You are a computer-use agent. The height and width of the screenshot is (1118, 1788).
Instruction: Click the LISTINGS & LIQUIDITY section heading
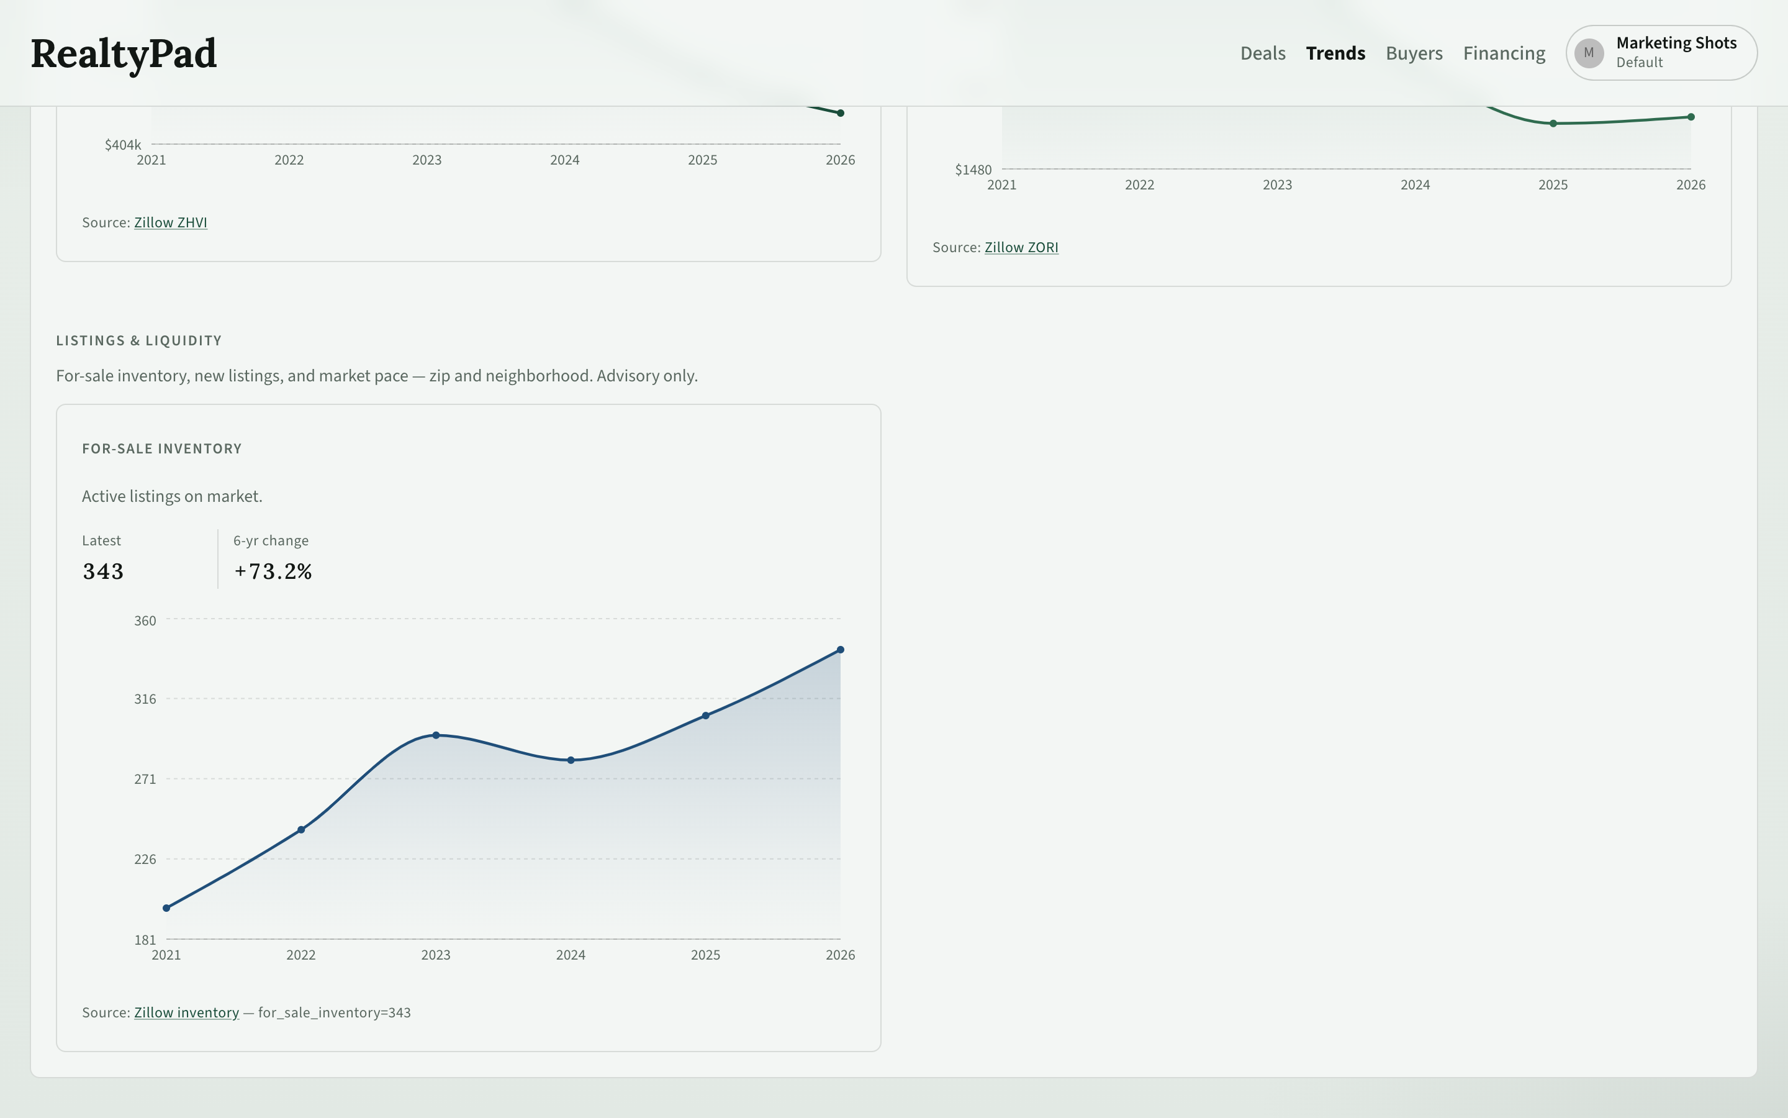(x=139, y=341)
